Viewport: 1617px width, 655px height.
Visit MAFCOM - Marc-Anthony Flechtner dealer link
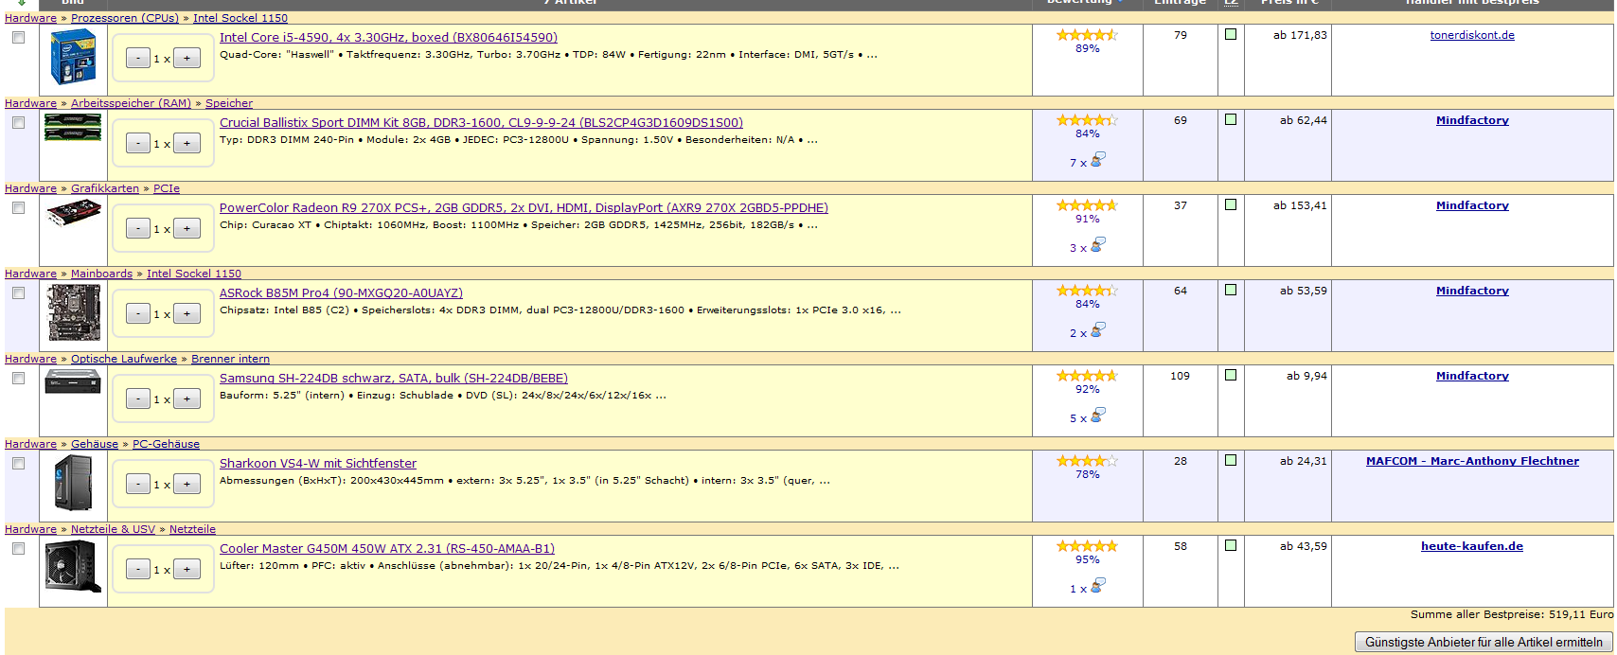click(1472, 461)
